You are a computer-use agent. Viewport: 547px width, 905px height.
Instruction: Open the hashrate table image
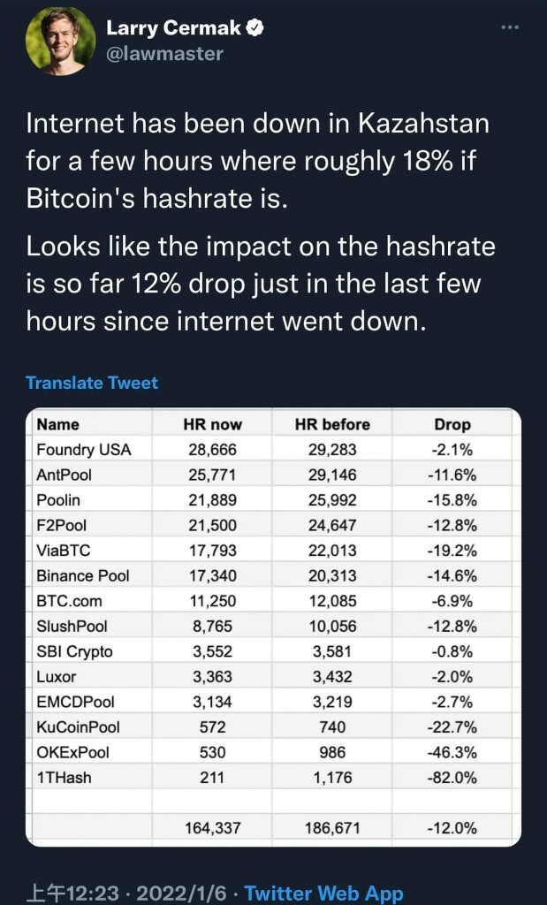(x=274, y=627)
